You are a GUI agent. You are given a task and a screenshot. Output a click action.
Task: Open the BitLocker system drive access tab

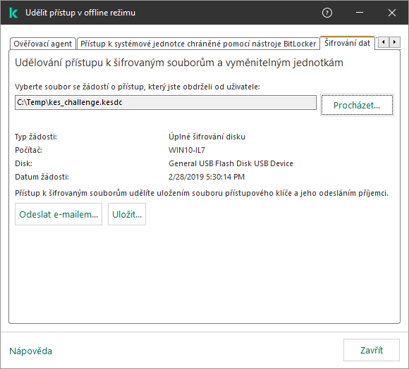(x=198, y=44)
